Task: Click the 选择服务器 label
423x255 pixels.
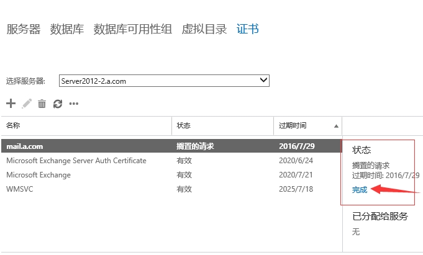Action: (x=25, y=81)
